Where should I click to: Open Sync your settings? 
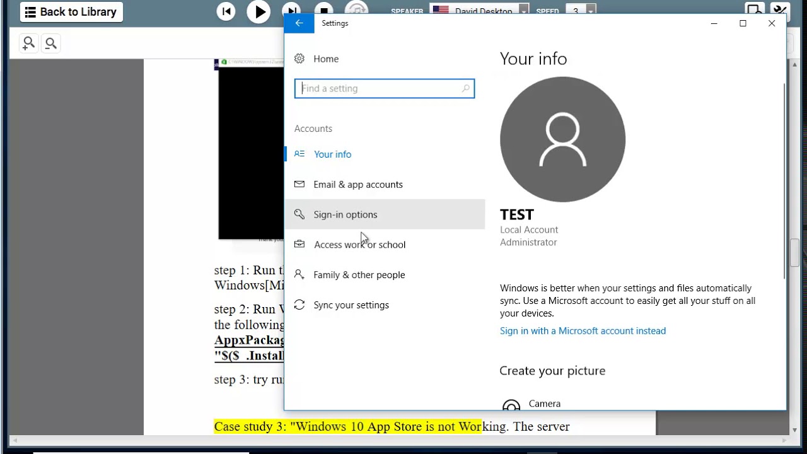[385, 305]
